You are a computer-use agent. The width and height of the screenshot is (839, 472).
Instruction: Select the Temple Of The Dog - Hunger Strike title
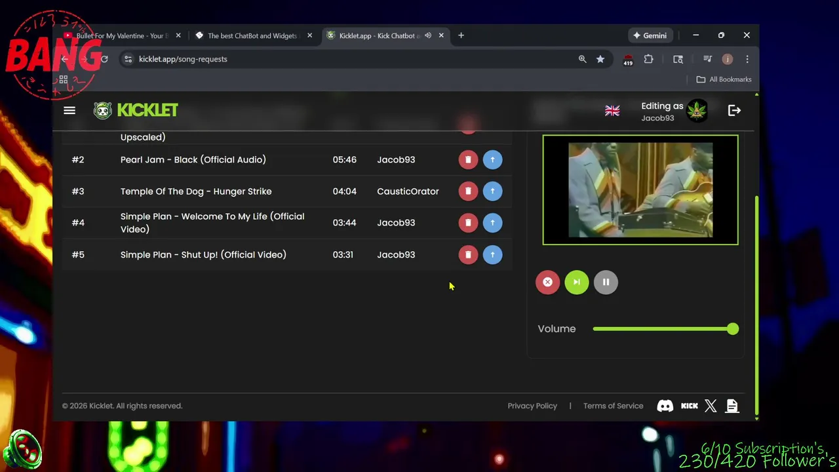pyautogui.click(x=196, y=191)
